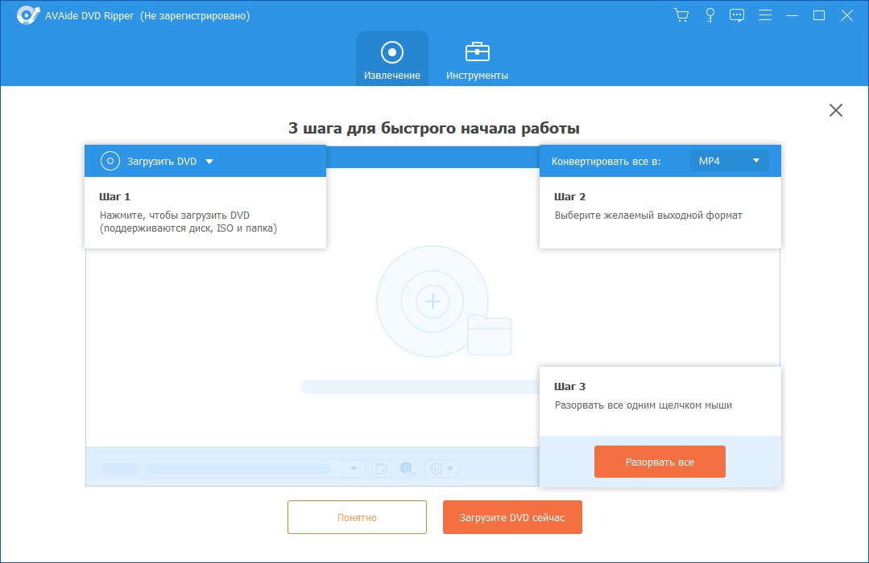Screen dimensions: 869x563
Task: Expand the Загрузить DVD dropdown arrow
Action: [209, 160]
